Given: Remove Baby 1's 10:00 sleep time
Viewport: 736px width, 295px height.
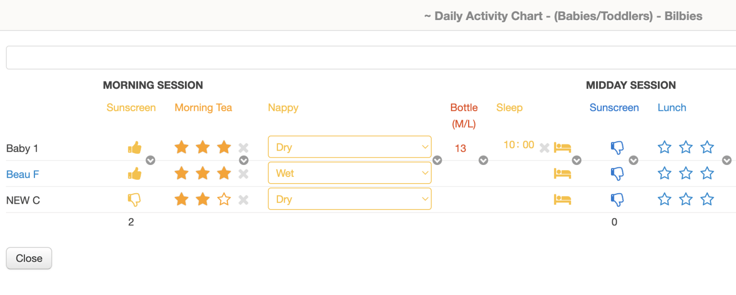Looking at the screenshot, I should pos(544,148).
